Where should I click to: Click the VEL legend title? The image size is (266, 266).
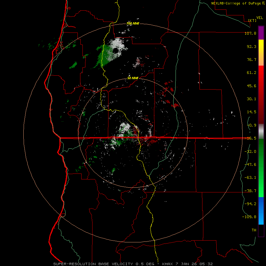(259, 18)
